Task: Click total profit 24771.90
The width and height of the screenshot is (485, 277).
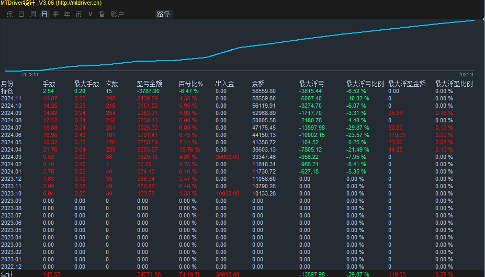Action: [x=149, y=274]
